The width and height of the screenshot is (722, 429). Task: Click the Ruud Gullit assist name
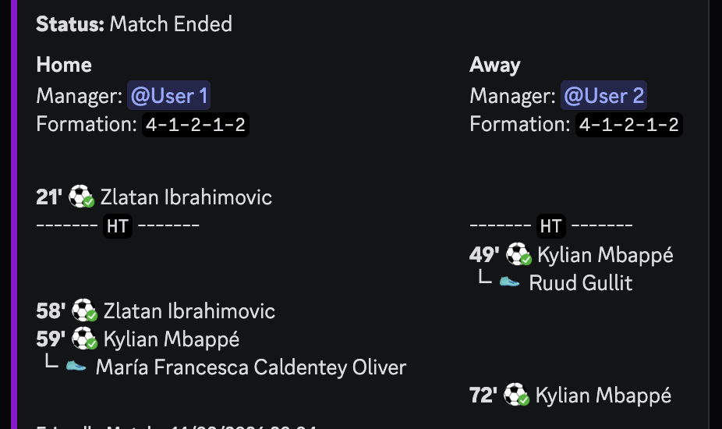(581, 282)
